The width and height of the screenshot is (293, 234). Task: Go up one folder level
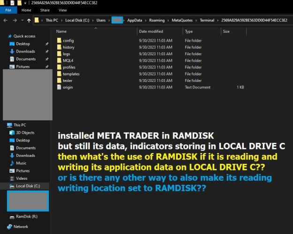point(29,21)
